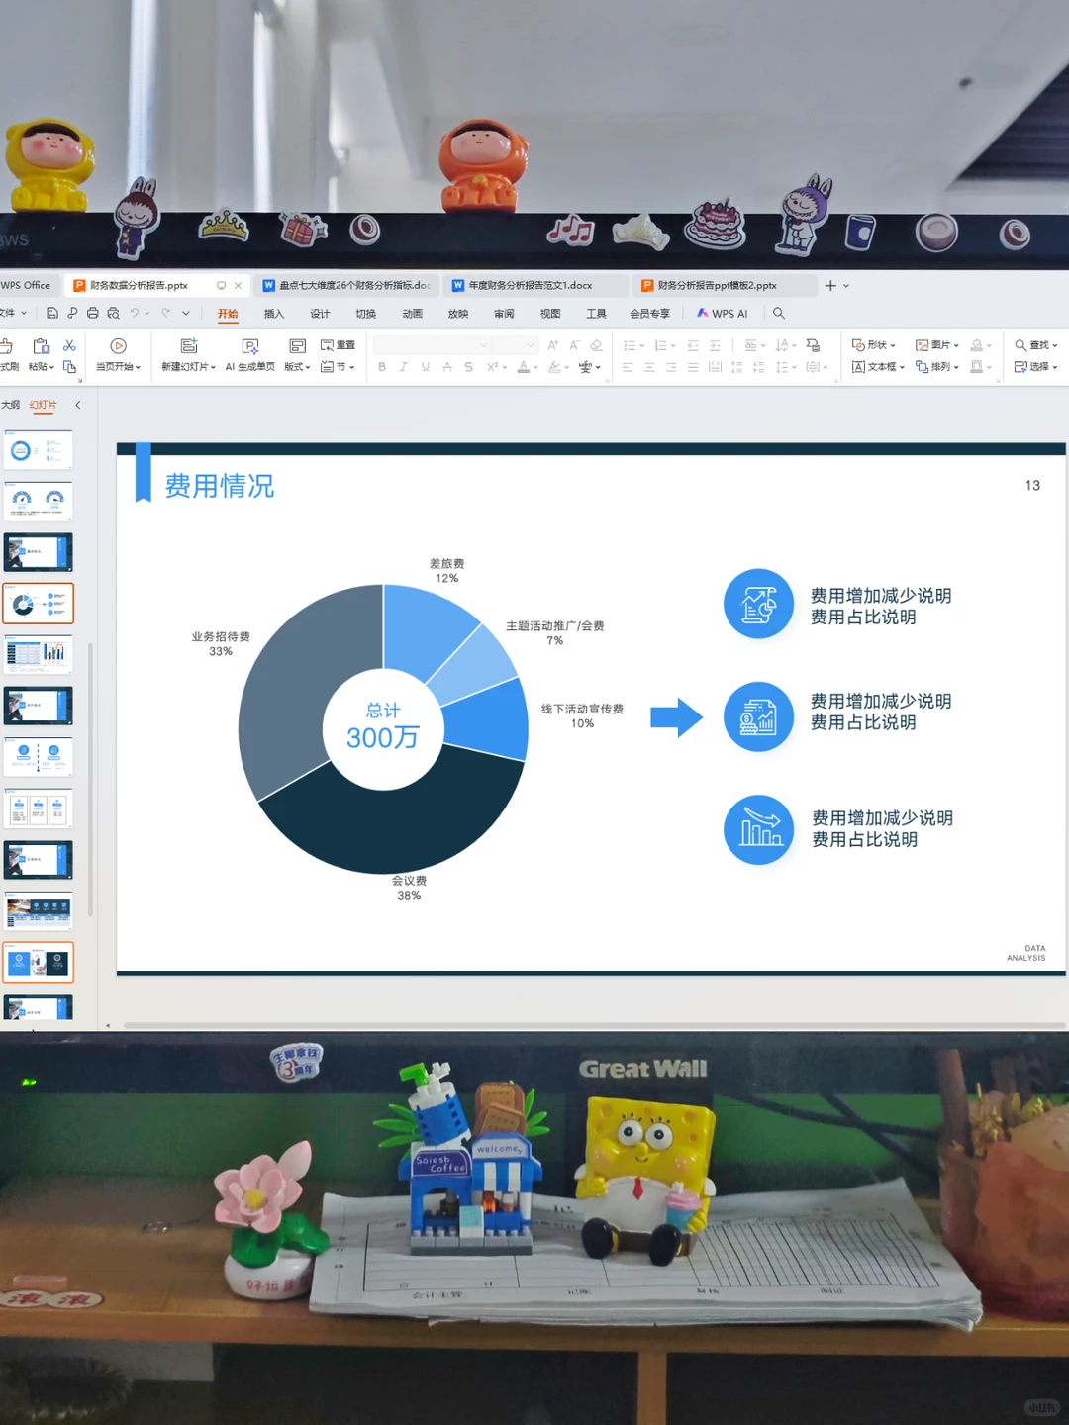Click the Undo arrow icon
Screen dimensions: 1069x1425
135,314
